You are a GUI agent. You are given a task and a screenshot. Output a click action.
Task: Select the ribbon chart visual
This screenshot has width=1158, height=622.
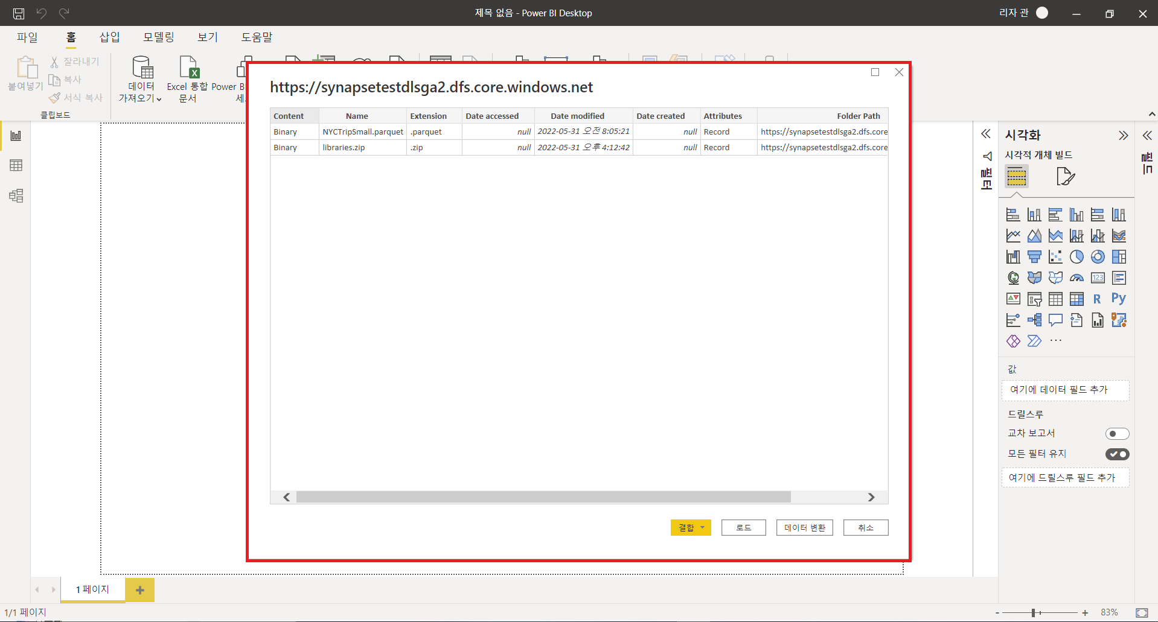[1119, 236]
